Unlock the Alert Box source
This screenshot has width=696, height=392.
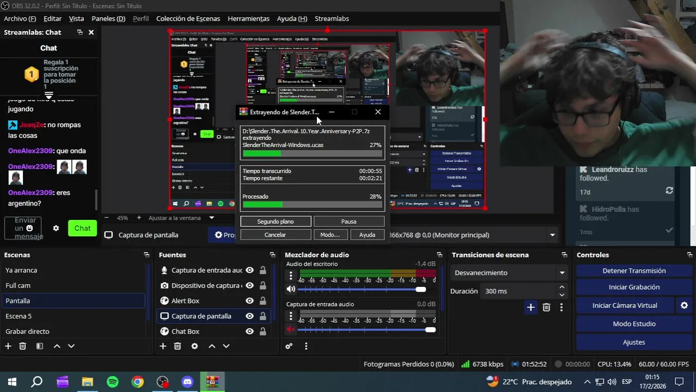point(262,301)
